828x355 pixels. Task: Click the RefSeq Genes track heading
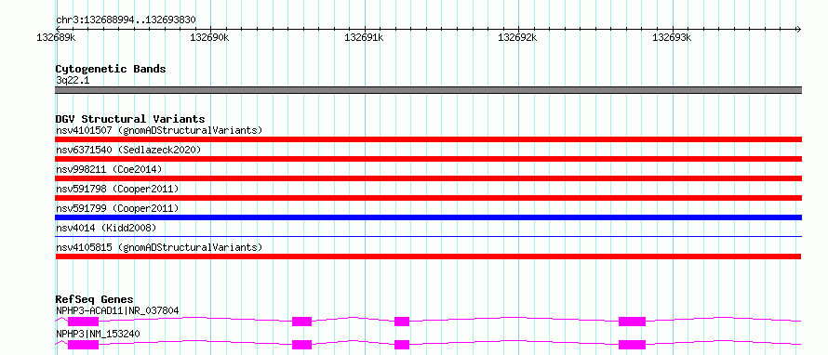(95, 299)
